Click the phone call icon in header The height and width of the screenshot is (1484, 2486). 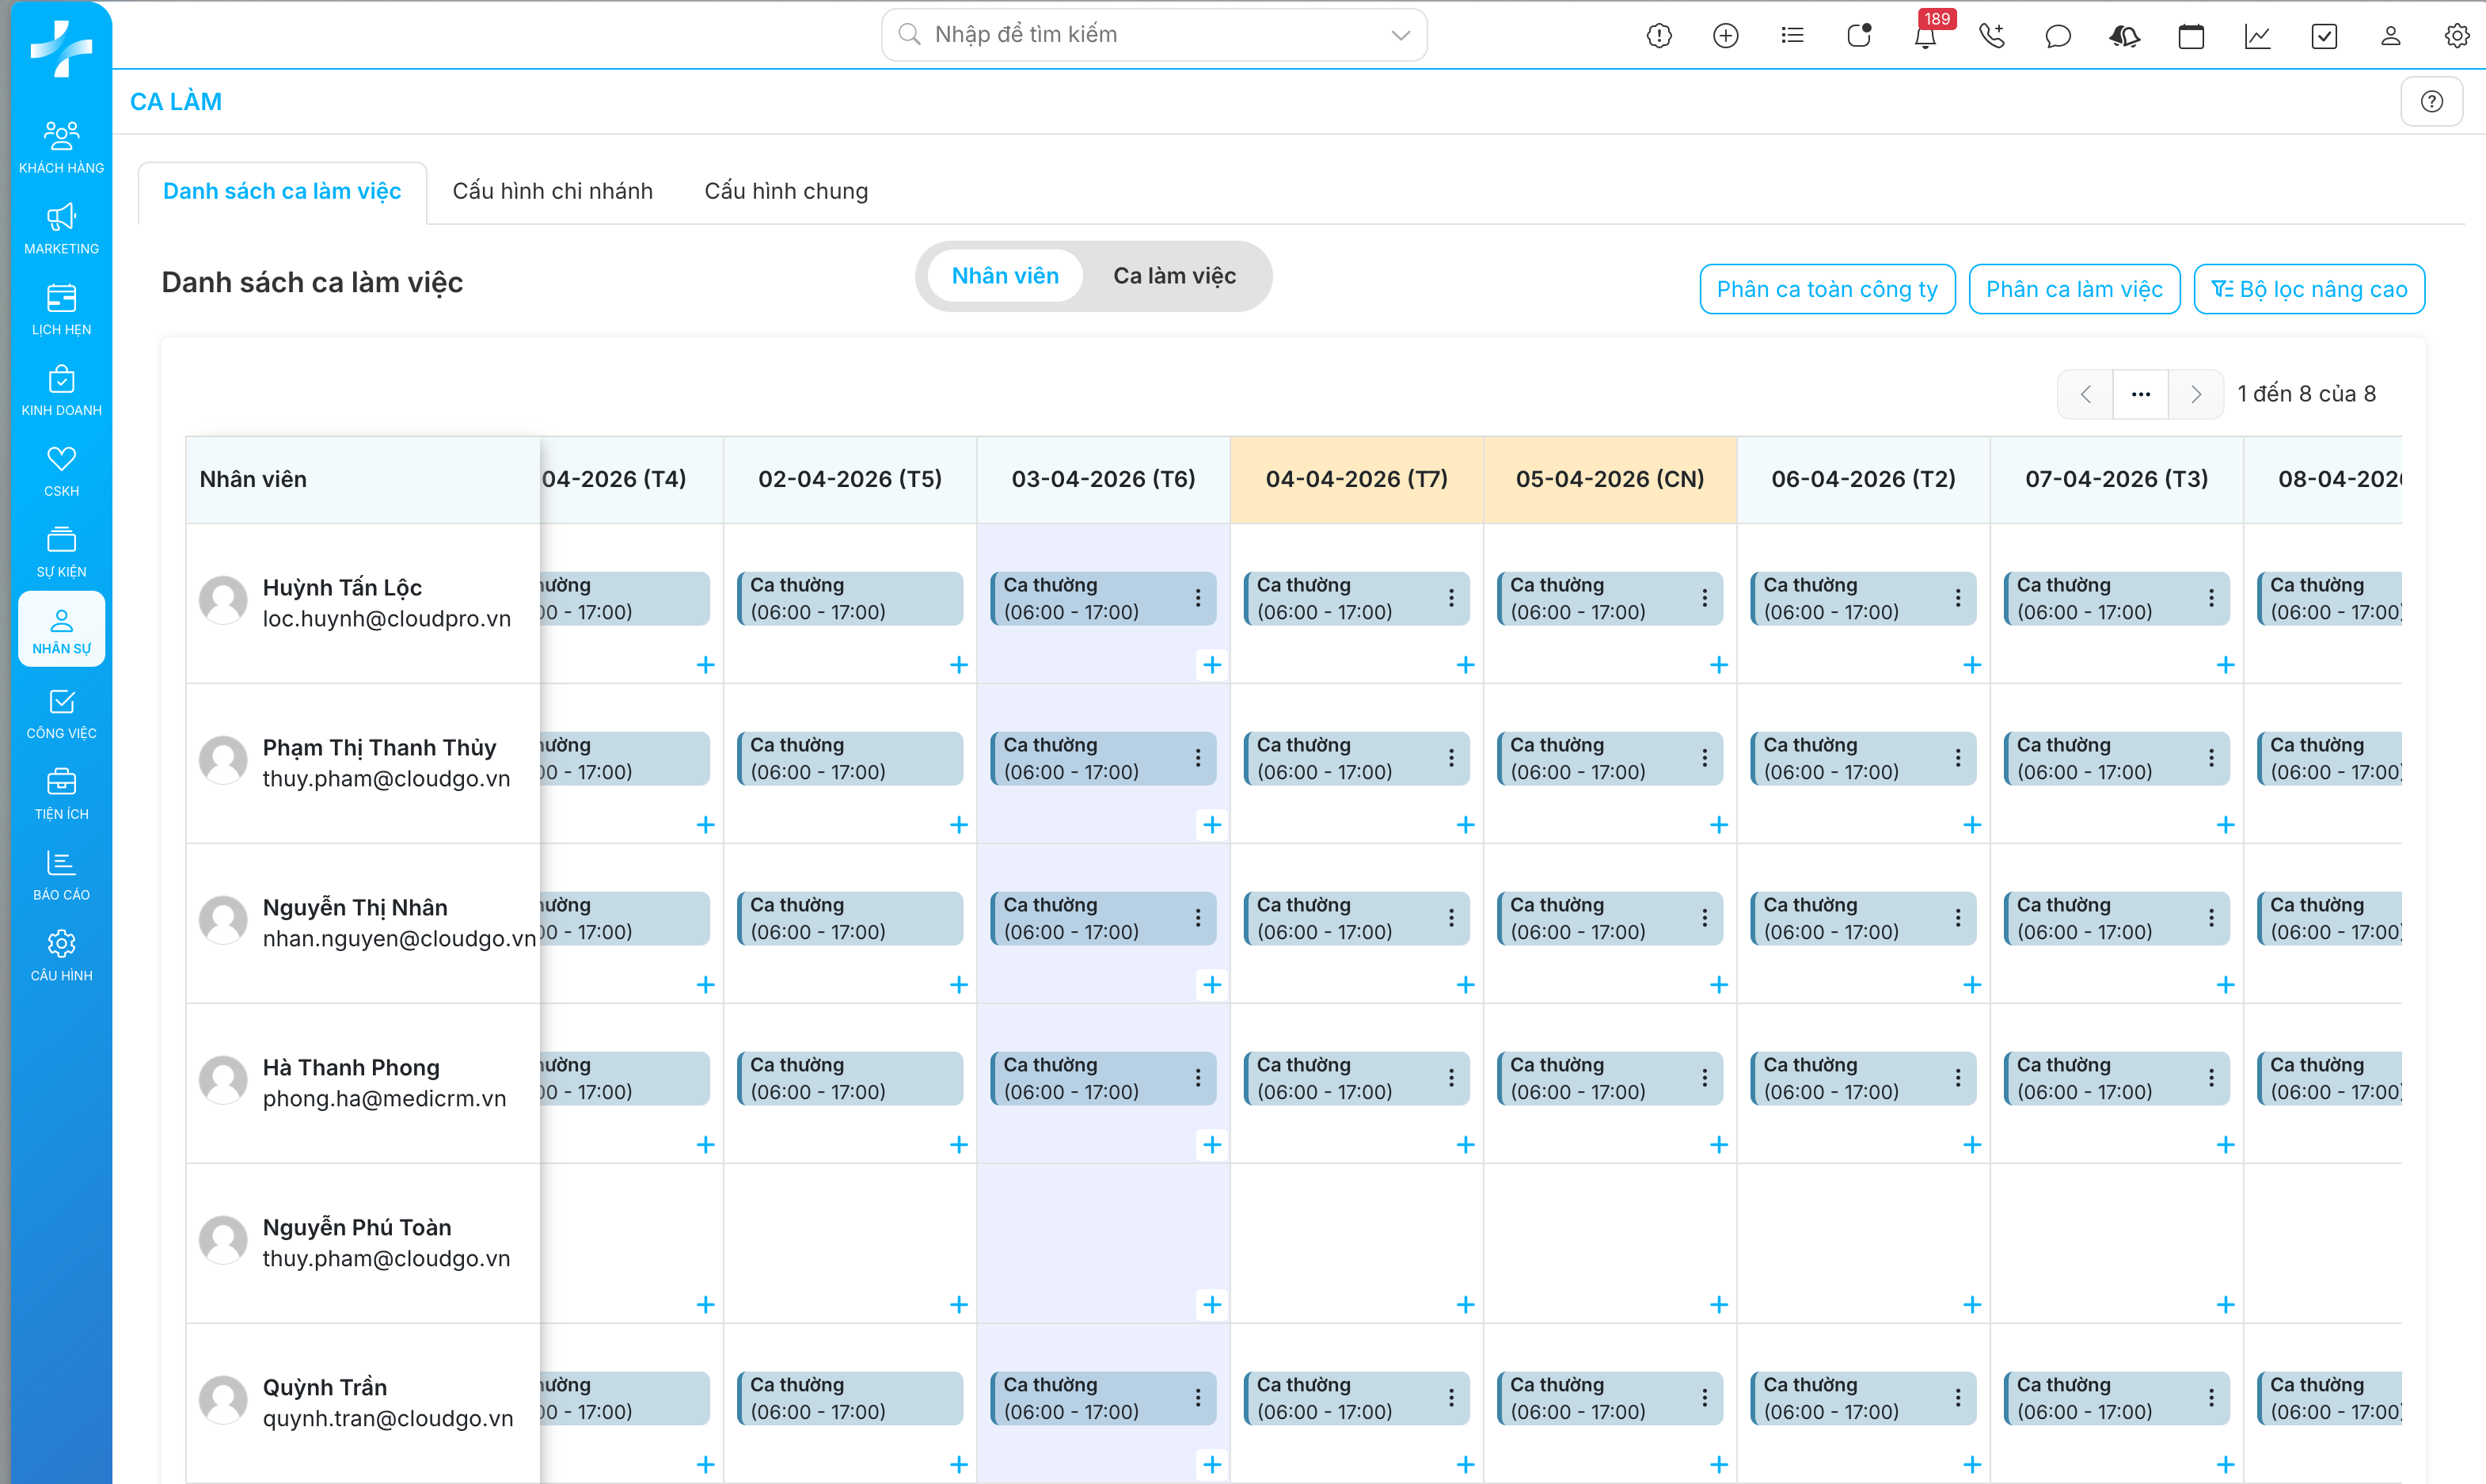1991,37
